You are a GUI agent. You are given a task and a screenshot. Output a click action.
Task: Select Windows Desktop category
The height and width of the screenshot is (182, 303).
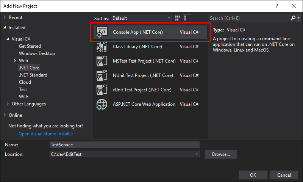point(37,53)
